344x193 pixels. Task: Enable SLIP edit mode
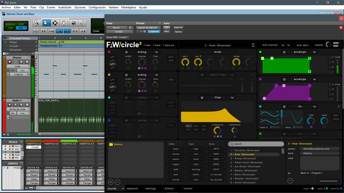coord(11,28)
